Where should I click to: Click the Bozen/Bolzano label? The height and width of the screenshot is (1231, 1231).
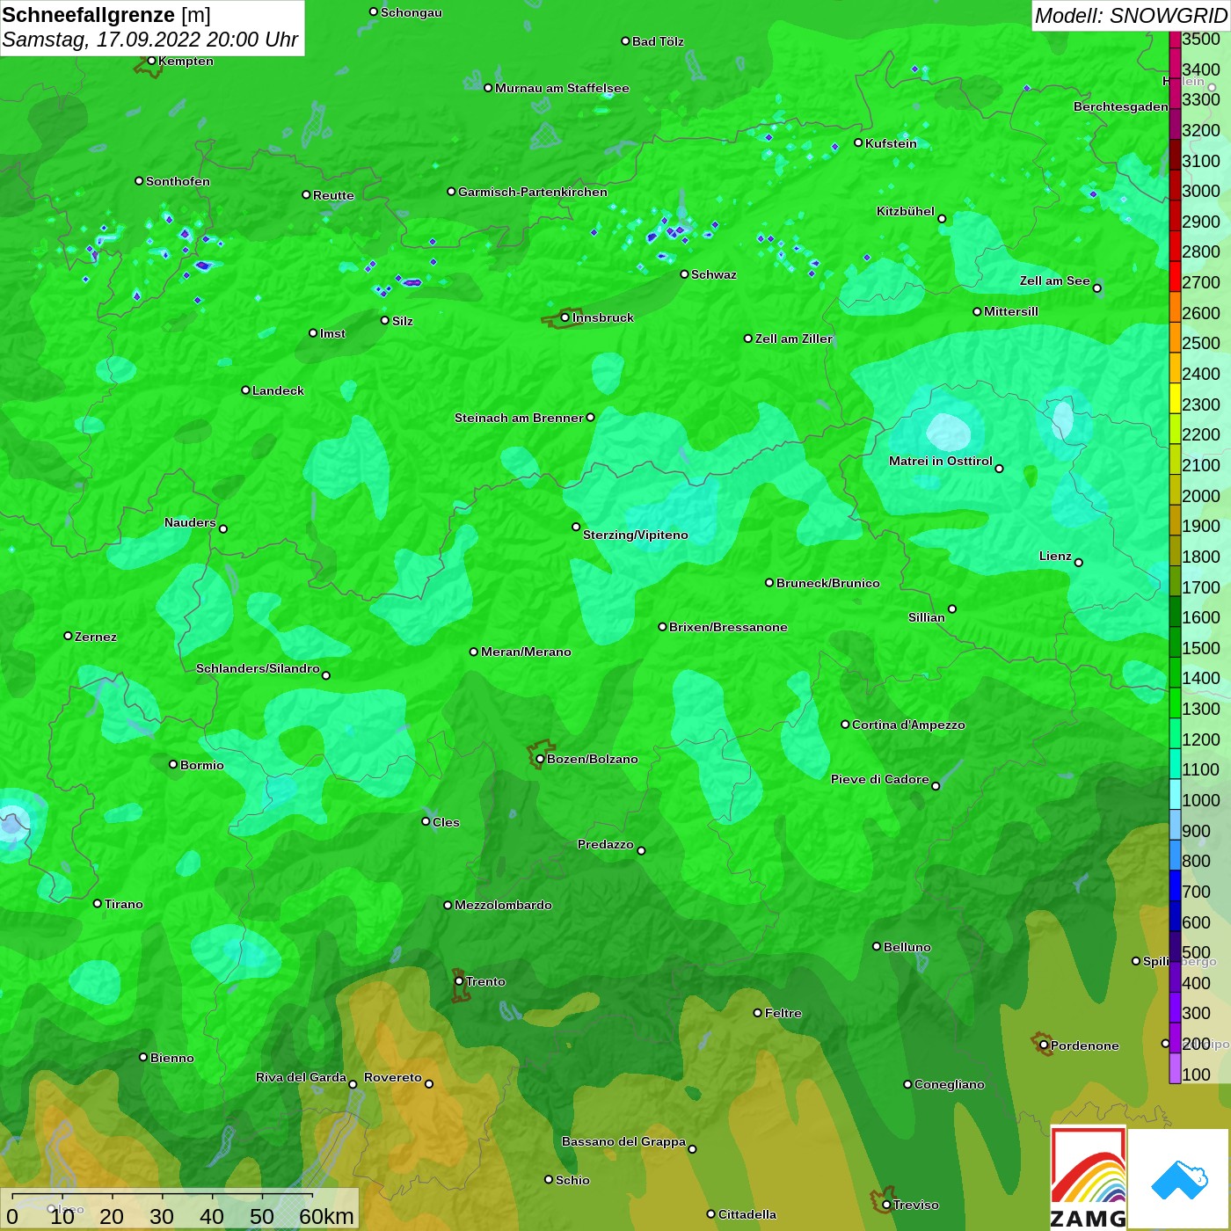593,759
